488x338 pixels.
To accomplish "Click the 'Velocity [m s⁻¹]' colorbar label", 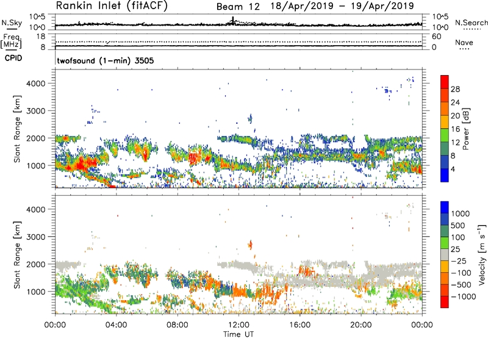I will pyautogui.click(x=483, y=254).
